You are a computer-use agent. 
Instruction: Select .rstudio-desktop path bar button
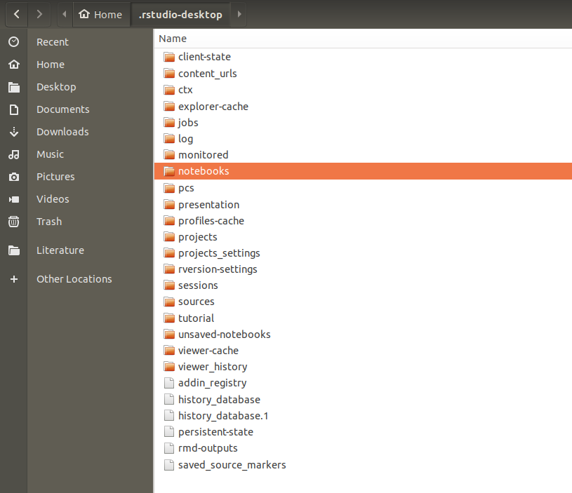(180, 14)
